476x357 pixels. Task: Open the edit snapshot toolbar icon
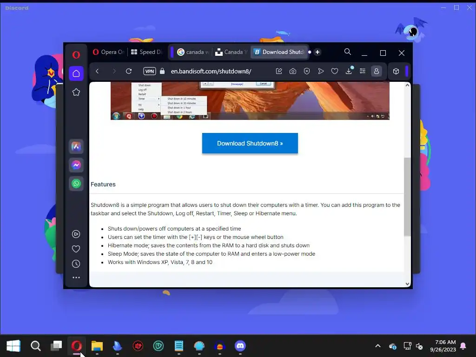(x=279, y=71)
